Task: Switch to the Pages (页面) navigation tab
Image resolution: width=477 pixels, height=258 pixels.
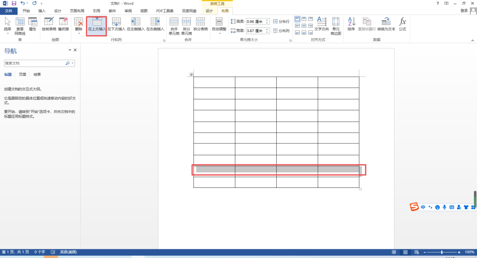Action: pos(23,75)
